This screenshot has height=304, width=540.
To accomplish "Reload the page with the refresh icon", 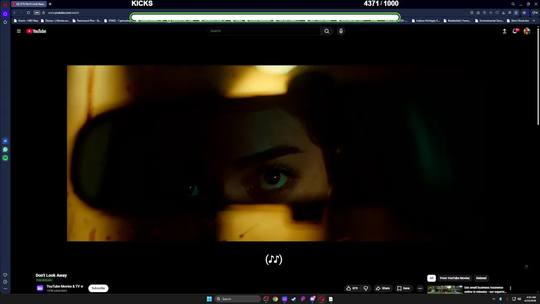I will click(x=28, y=13).
